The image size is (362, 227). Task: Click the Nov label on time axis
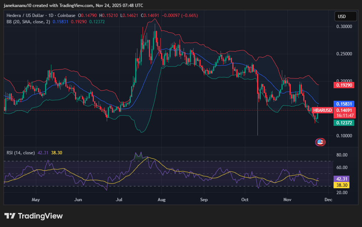point(288,200)
